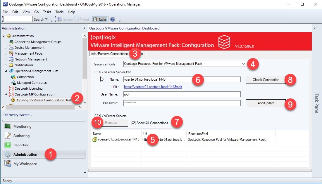This screenshot has height=184, width=322.
Task: Open the vcenter01 SDK URL link
Action: point(153,87)
